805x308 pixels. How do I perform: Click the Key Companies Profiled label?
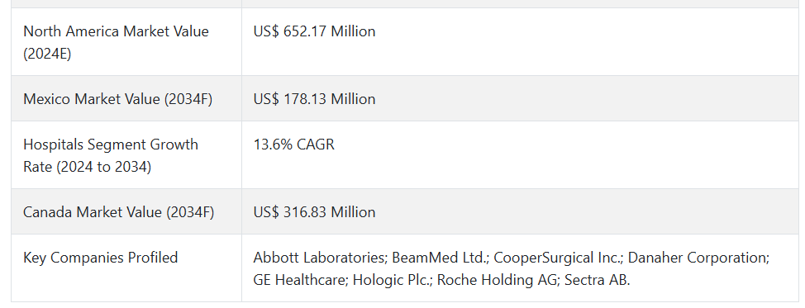click(x=101, y=257)
